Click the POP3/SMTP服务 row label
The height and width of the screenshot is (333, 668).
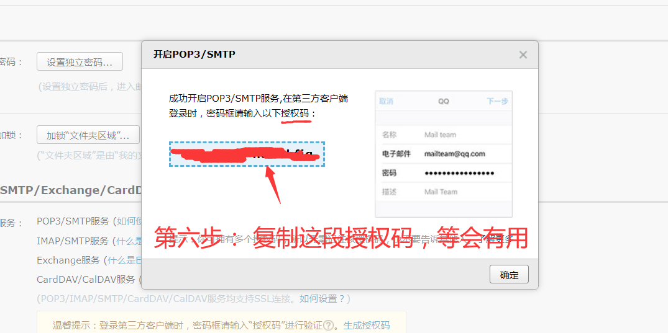point(73,221)
